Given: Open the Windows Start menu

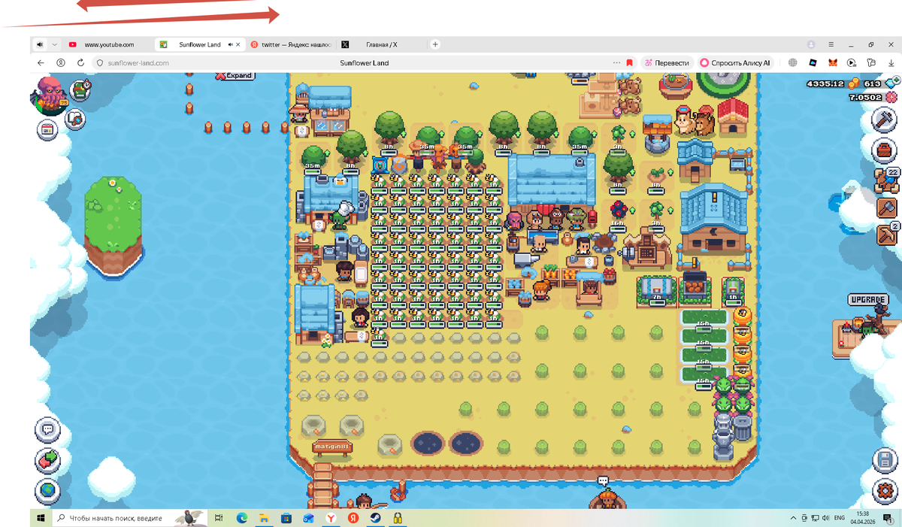Looking at the screenshot, I should pyautogui.click(x=41, y=518).
